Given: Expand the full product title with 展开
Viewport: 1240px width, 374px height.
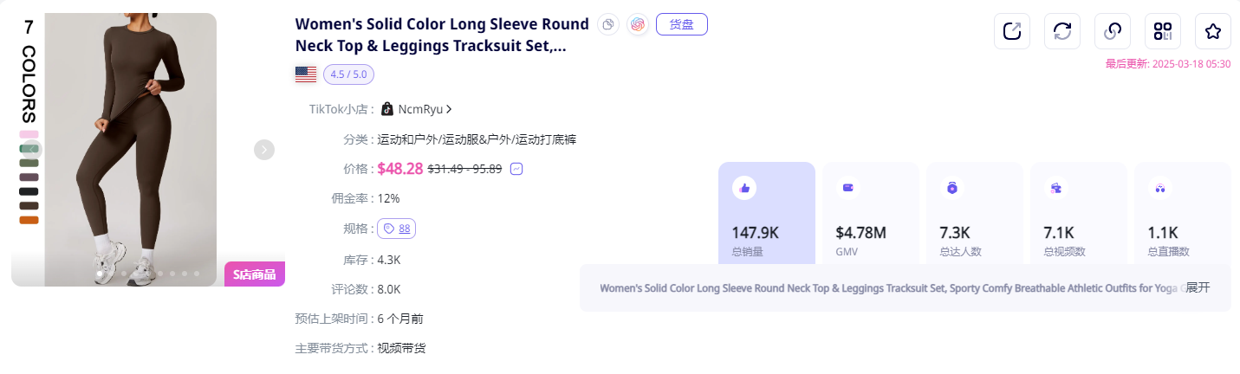Looking at the screenshot, I should (x=1198, y=287).
